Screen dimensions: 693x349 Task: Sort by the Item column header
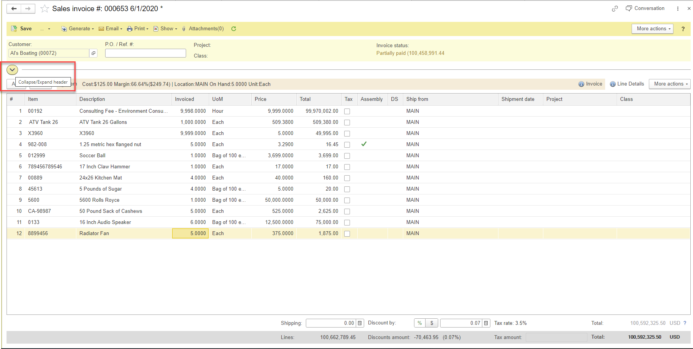click(50, 99)
